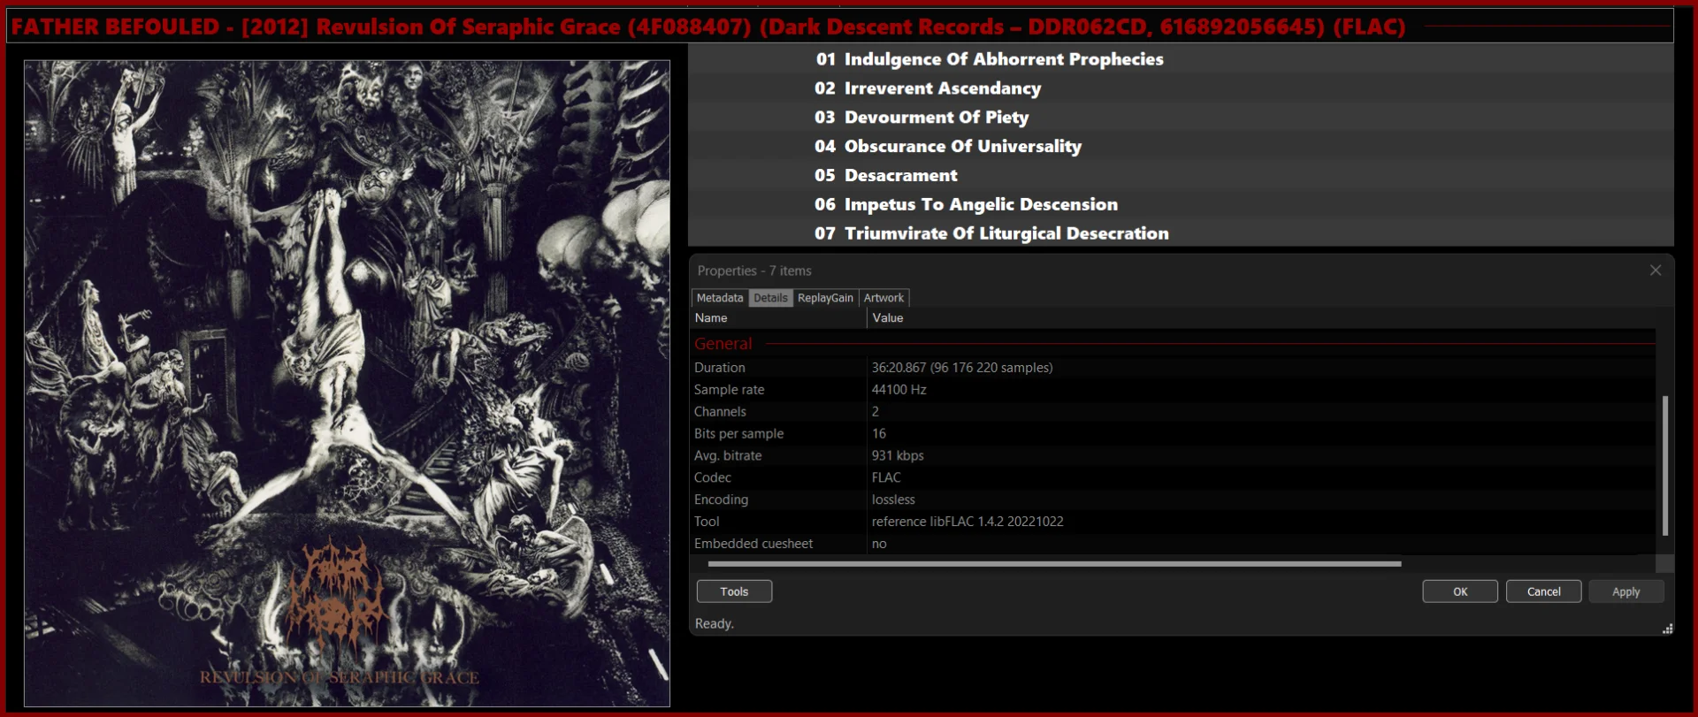This screenshot has width=1698, height=717.
Task: Click the Cancel button
Action: click(x=1543, y=591)
